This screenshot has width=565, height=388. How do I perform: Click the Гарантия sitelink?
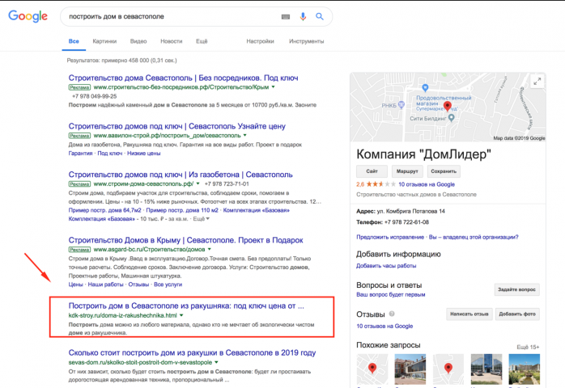(x=80, y=154)
